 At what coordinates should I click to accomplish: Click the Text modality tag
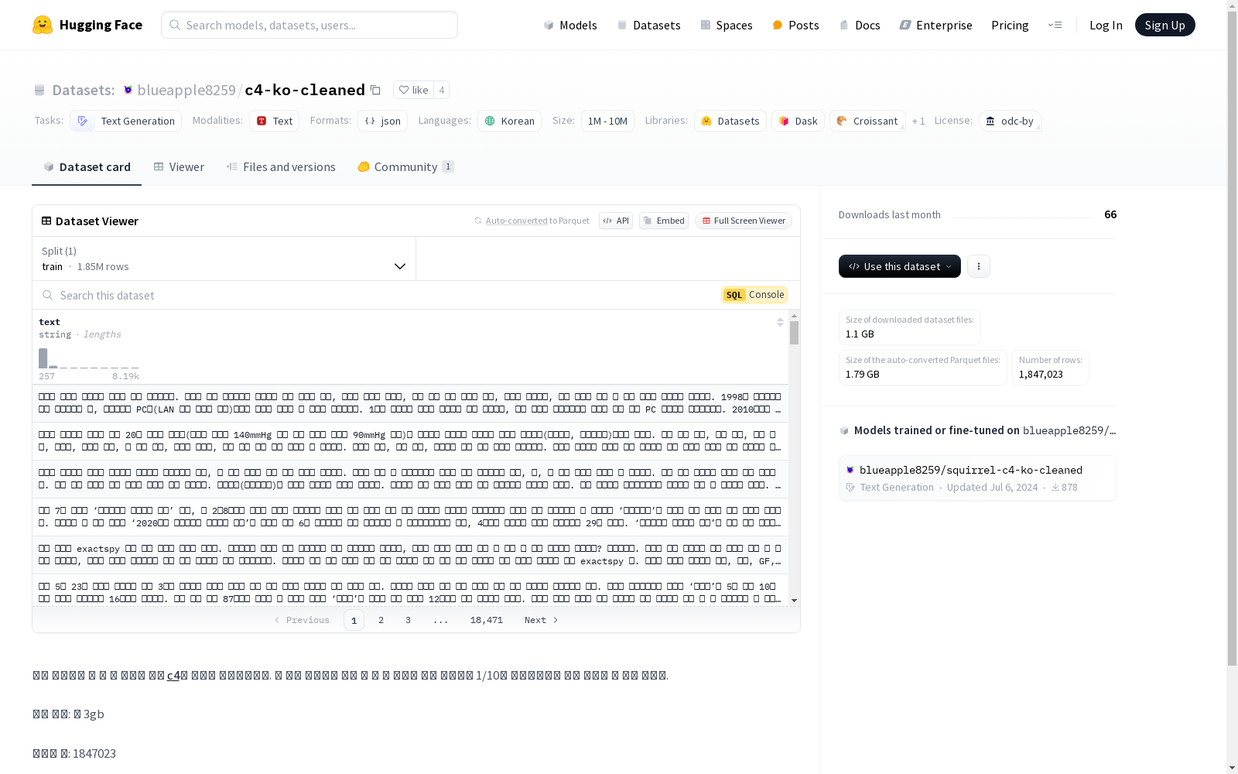(274, 121)
